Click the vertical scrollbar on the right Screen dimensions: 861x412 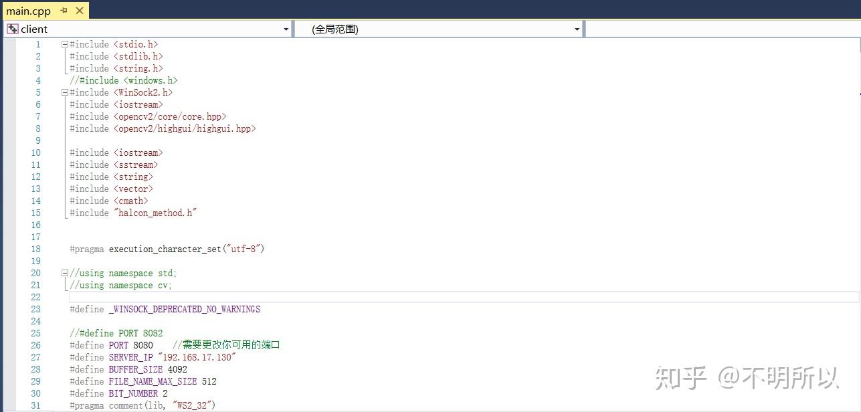[856, 201]
